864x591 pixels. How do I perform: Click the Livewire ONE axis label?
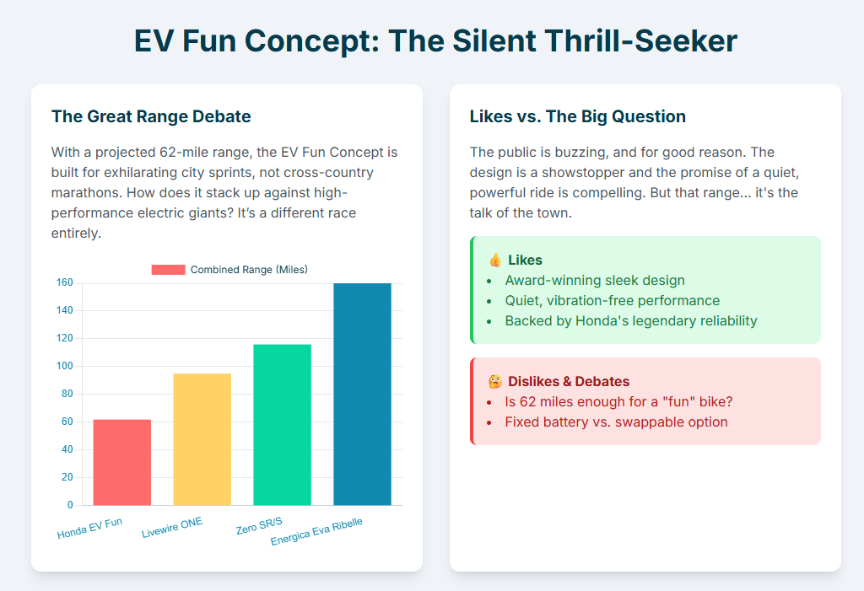pos(173,527)
